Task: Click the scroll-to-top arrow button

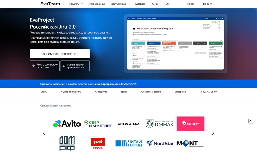Action: pyautogui.click(x=250, y=121)
